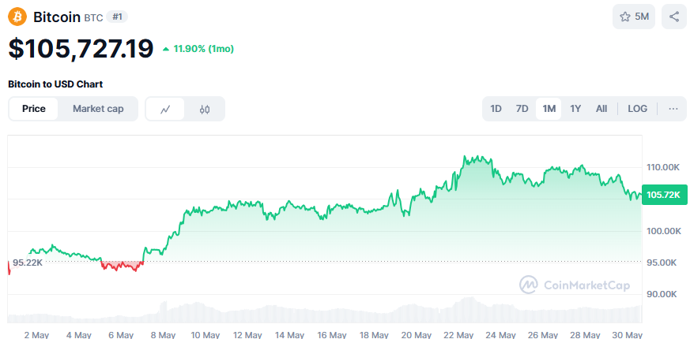Select the Market cap tab
Viewport: 690px width, 339px height.
pyautogui.click(x=98, y=109)
